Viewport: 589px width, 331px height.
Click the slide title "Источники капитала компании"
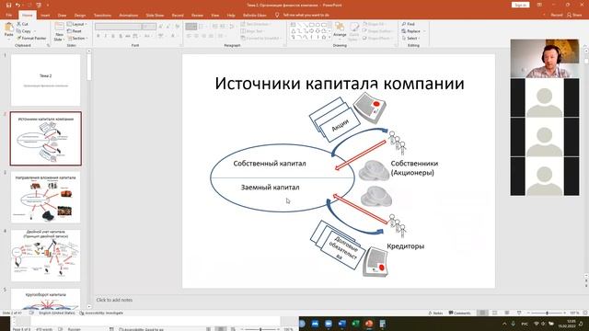coord(340,84)
